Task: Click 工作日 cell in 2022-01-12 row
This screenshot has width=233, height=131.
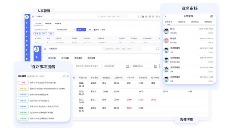Action: [x=105, y=92]
